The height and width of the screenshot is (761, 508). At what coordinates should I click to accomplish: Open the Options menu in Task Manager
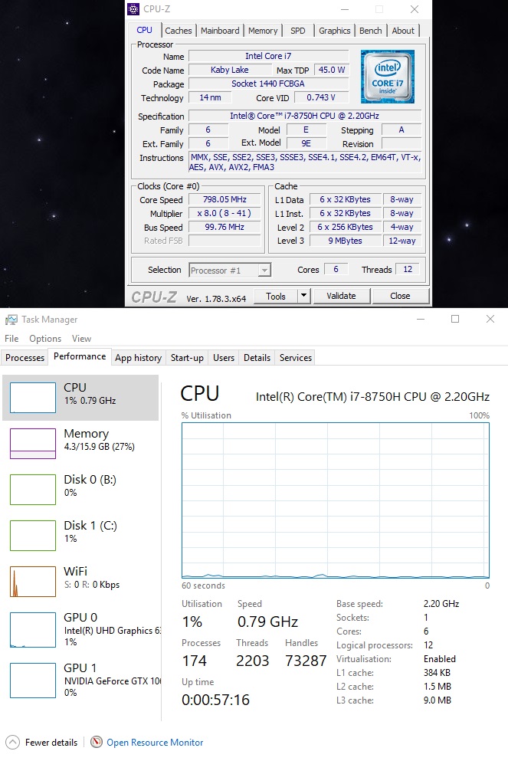tap(45, 338)
